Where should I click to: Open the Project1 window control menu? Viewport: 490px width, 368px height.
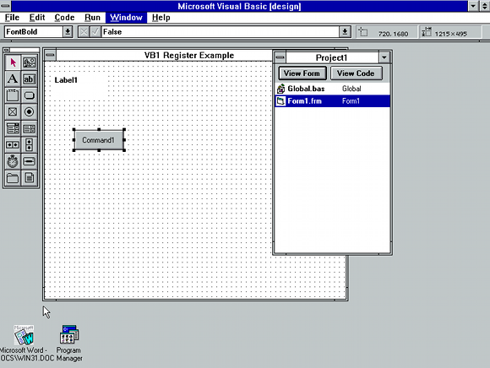pyautogui.click(x=280, y=57)
